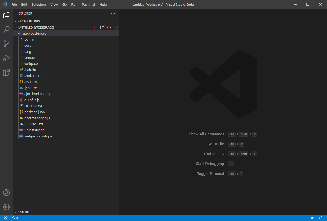Screen dimensions: 327x221
Task: Open the Source Control view
Action: [6, 44]
